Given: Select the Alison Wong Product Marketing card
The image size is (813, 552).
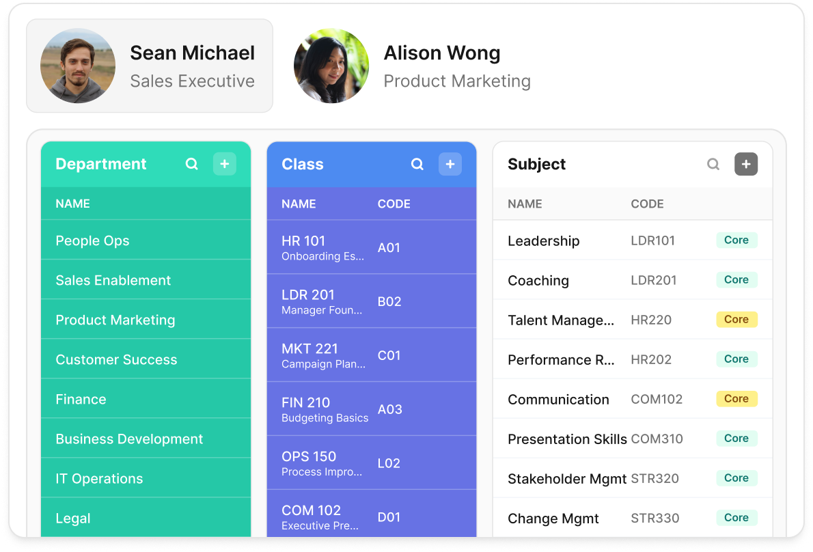Looking at the screenshot, I should tap(412, 66).
